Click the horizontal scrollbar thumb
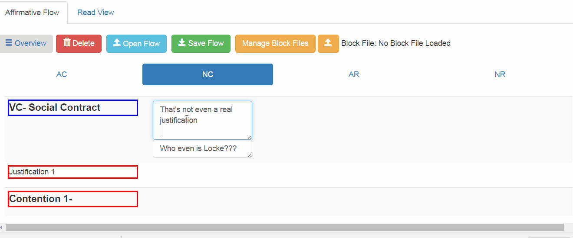Image resolution: width=573 pixels, height=238 pixels. click(x=284, y=227)
